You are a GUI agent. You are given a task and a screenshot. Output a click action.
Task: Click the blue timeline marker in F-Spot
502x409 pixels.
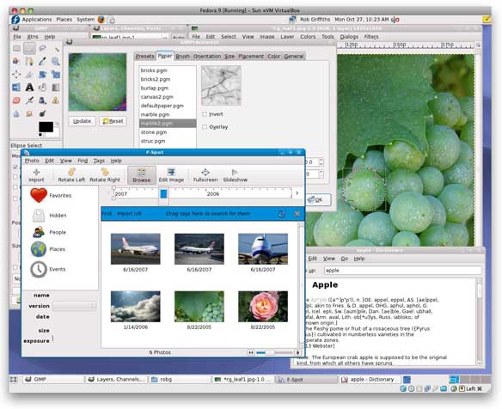(x=163, y=193)
